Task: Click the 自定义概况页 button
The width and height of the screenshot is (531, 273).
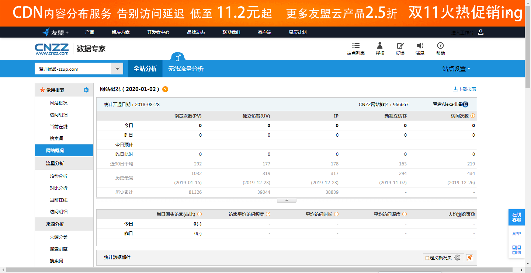Action: 442,258
